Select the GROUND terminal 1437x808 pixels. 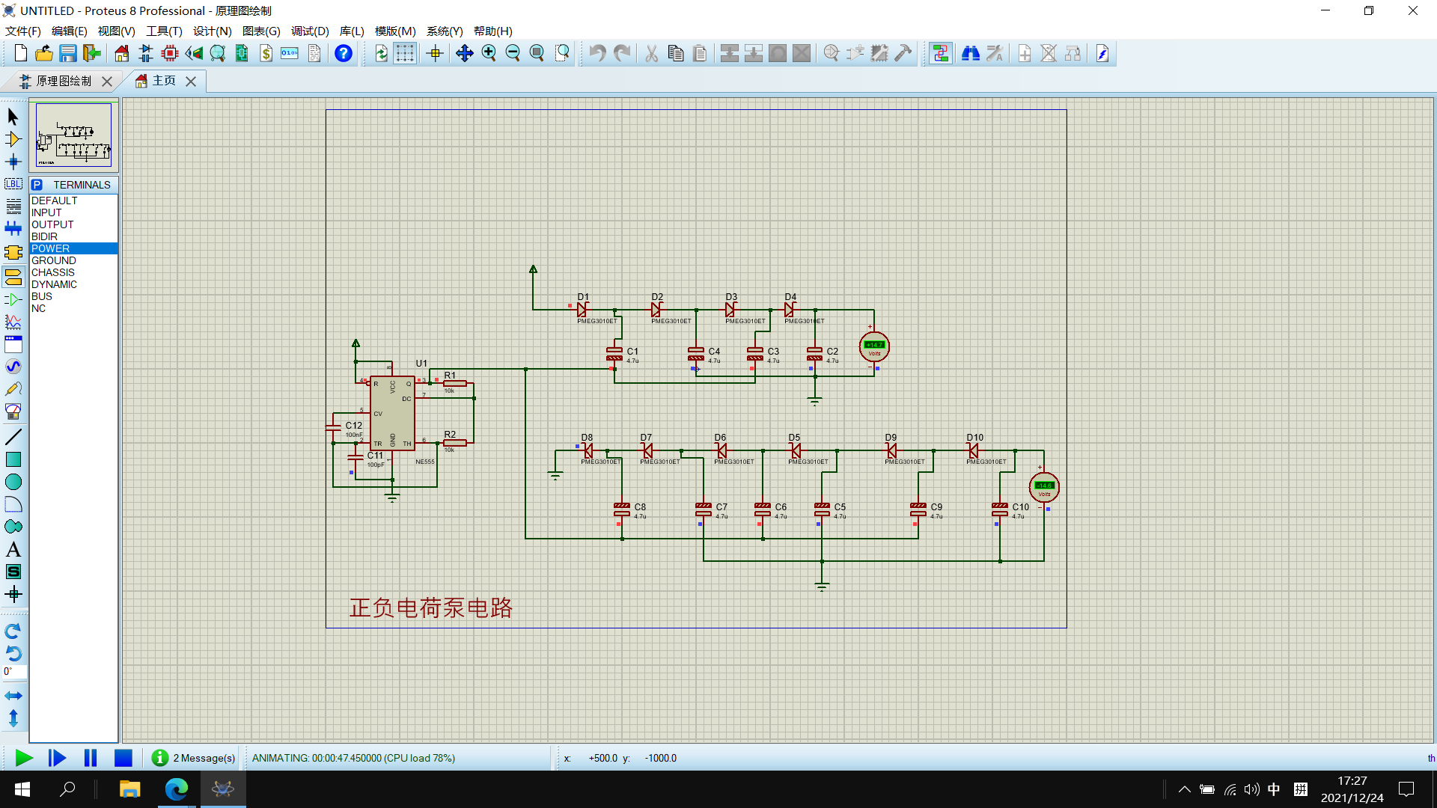point(73,260)
